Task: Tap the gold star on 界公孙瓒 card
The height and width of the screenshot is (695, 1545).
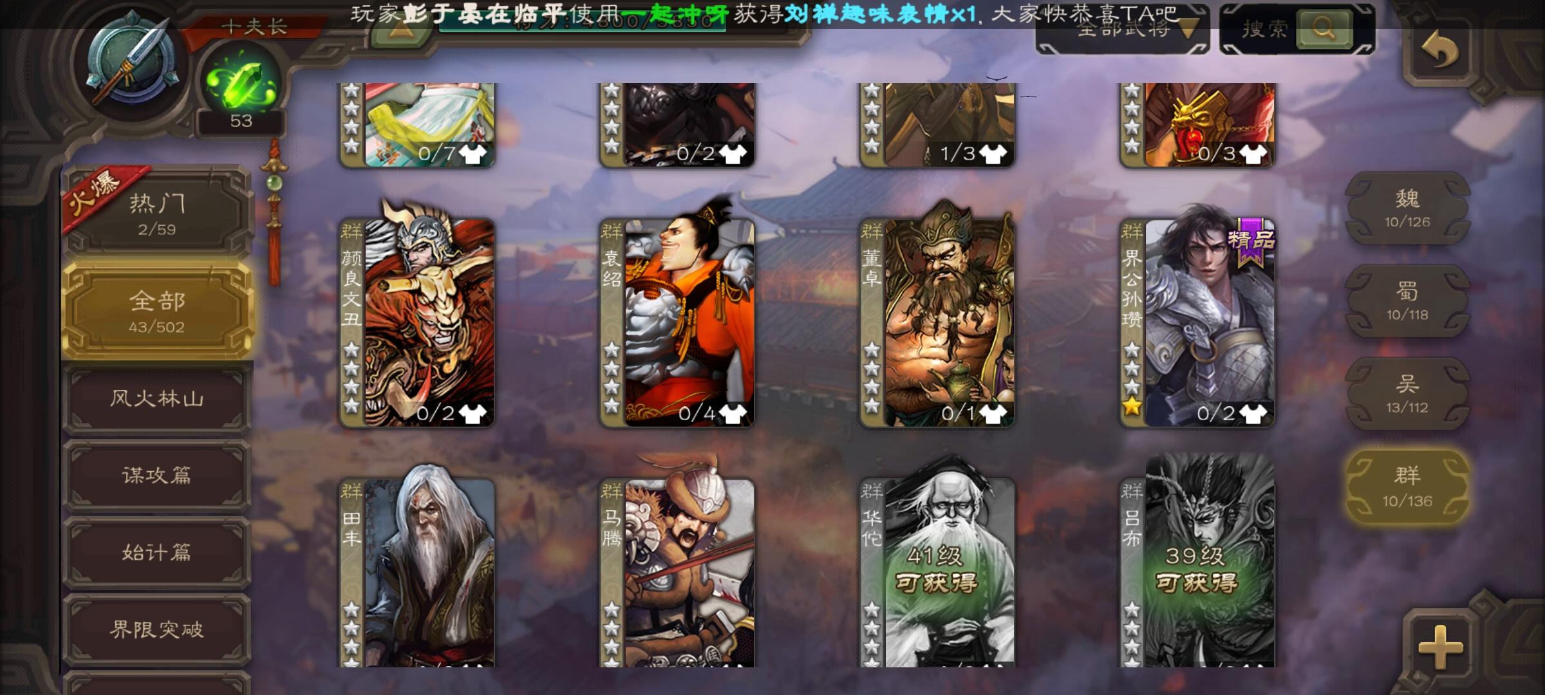Action: tap(1132, 406)
